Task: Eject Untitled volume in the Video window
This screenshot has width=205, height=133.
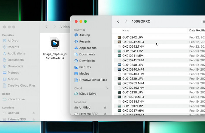Action: click(34, 113)
